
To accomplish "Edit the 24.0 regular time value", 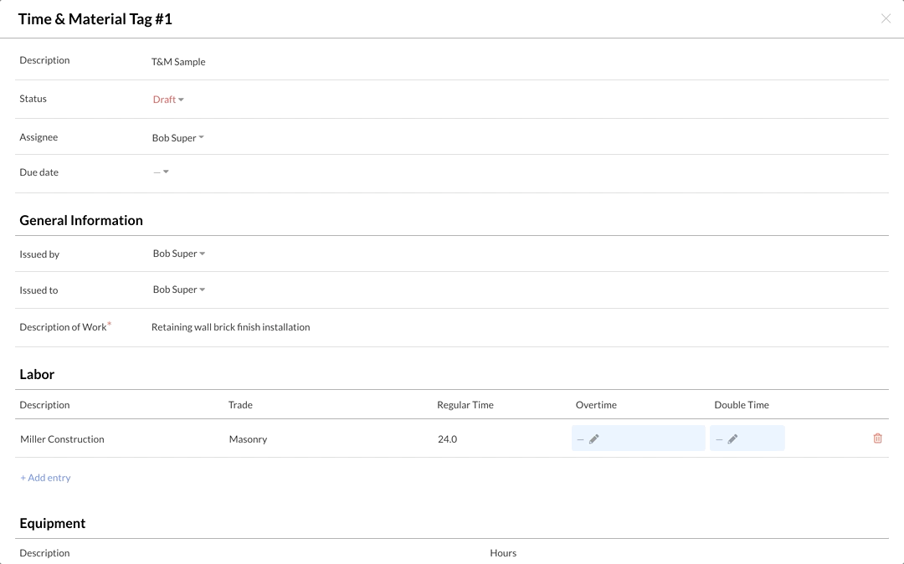I will tap(447, 439).
